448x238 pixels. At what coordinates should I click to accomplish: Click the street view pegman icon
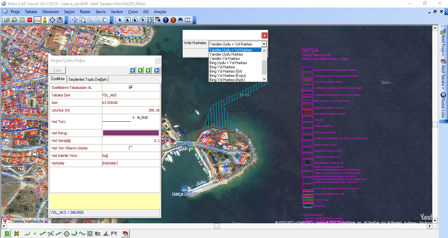pyautogui.click(x=45, y=20)
